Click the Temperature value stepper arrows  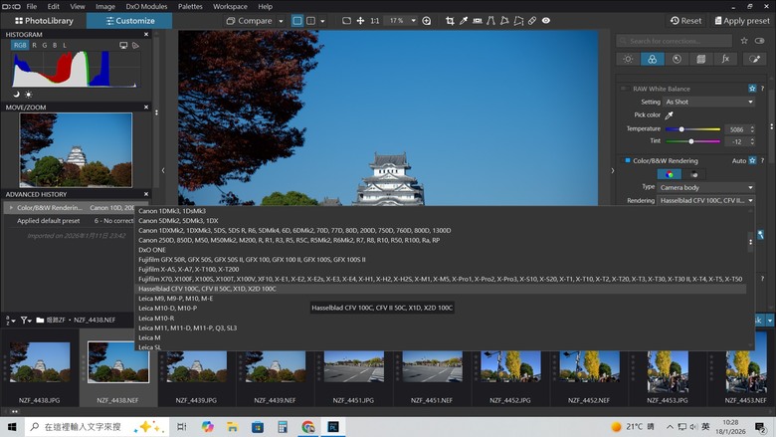tap(752, 129)
